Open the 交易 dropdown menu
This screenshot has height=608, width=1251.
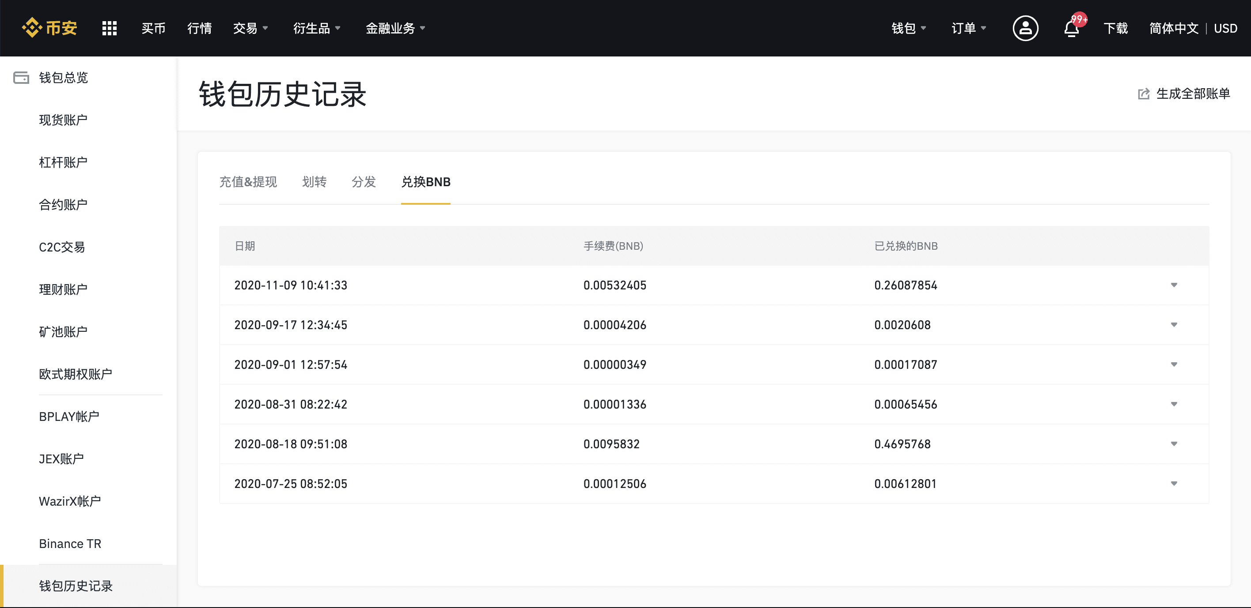pos(250,28)
